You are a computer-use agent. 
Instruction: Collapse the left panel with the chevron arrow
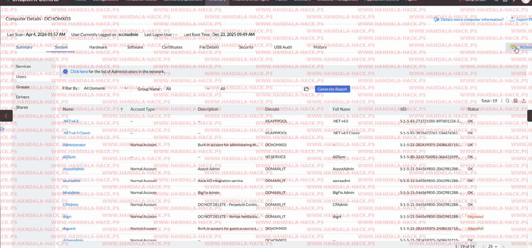6,116
